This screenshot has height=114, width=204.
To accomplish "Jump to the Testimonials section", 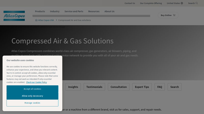I will click(94, 87).
